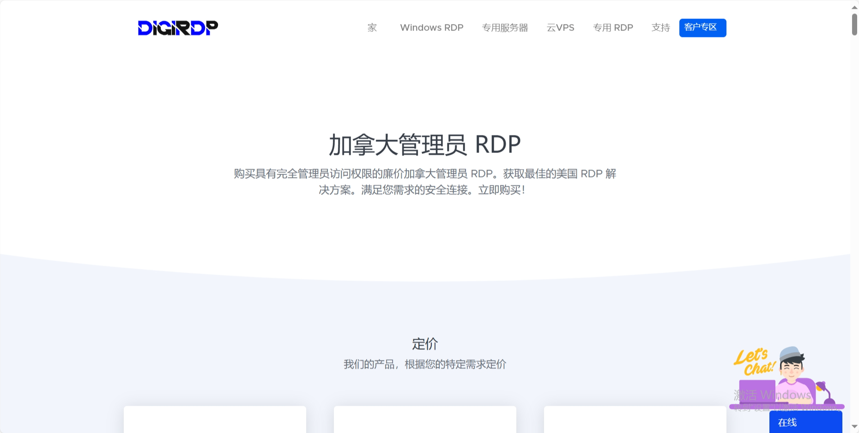Click the scrollbar down arrow

854,427
